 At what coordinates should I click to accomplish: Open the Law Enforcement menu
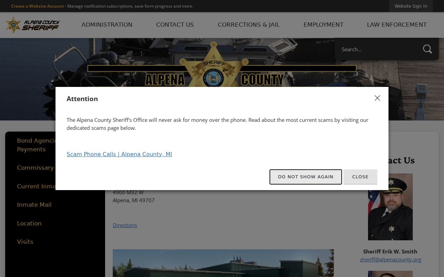pos(397,25)
